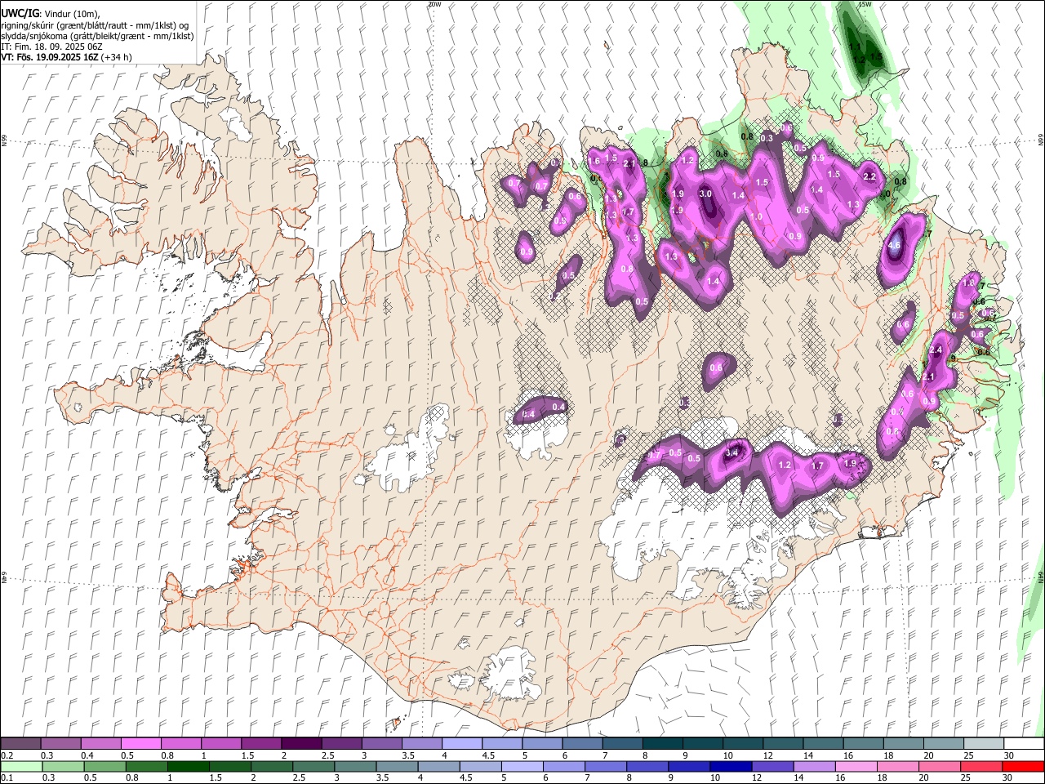Click the '15W' longitude label at the top

865,4
